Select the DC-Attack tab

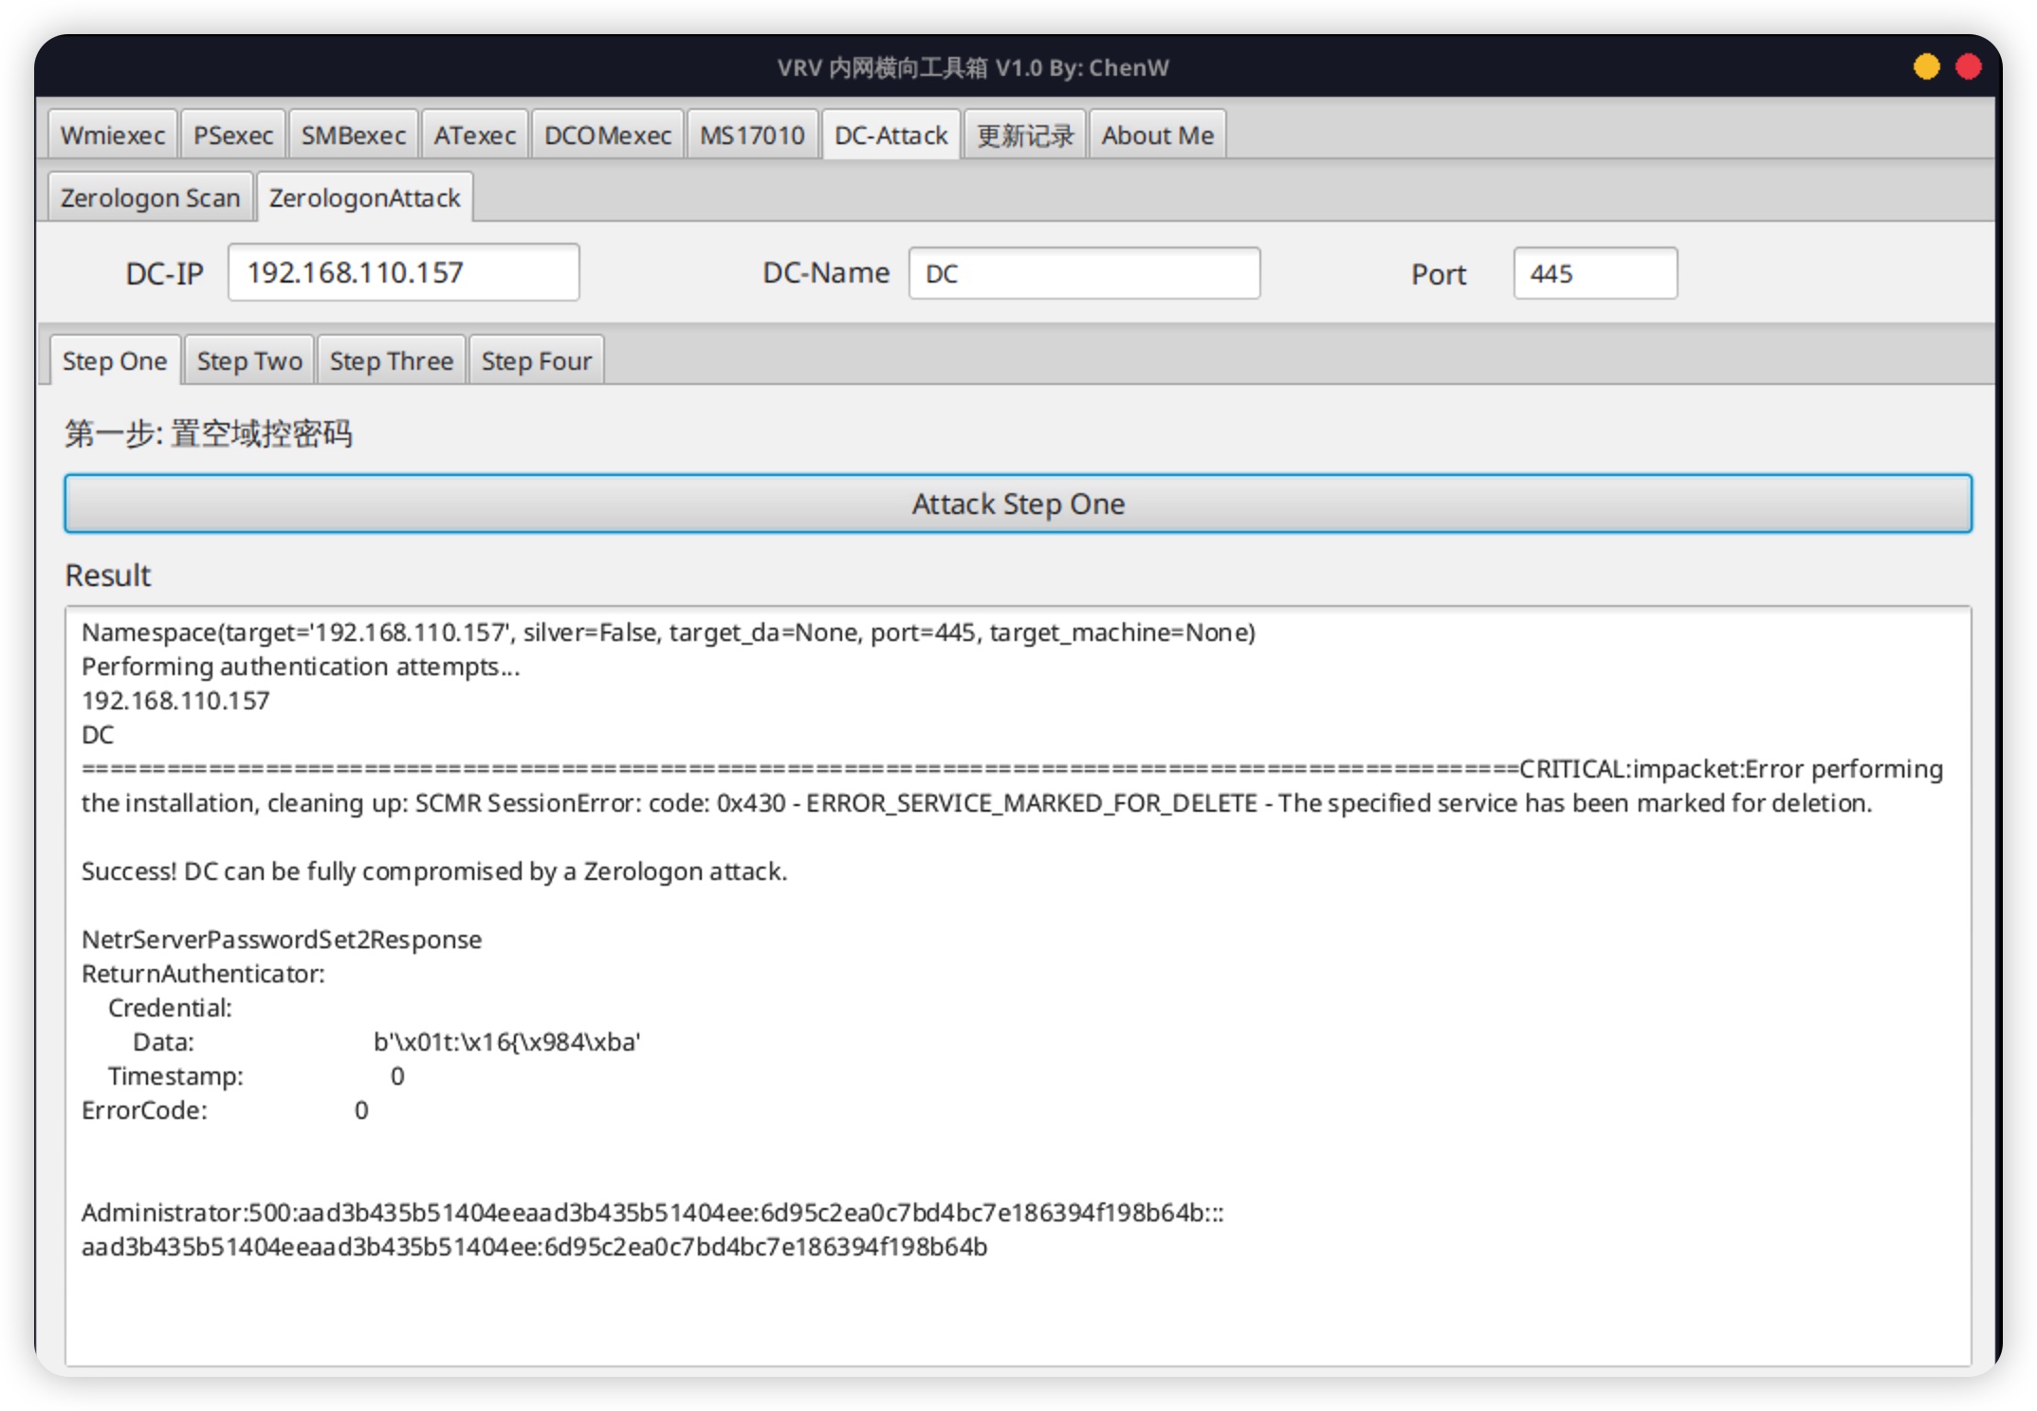[890, 136]
